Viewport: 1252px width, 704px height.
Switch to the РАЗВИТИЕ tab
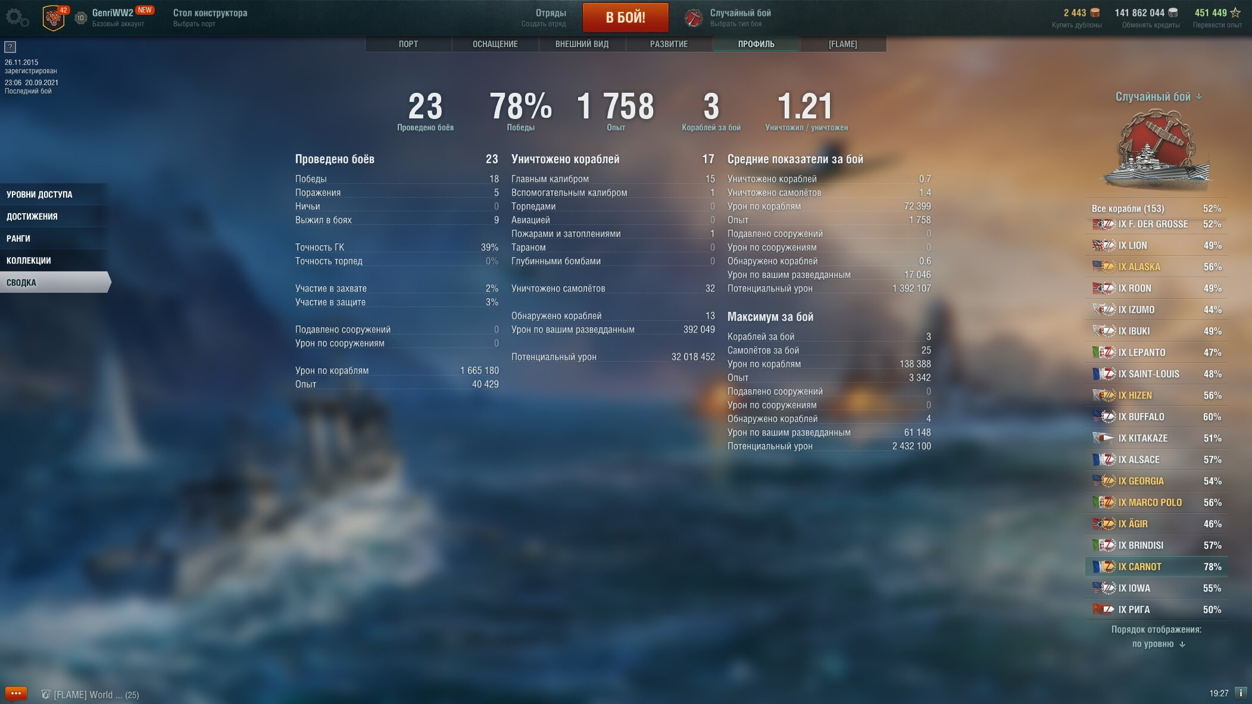(x=669, y=44)
